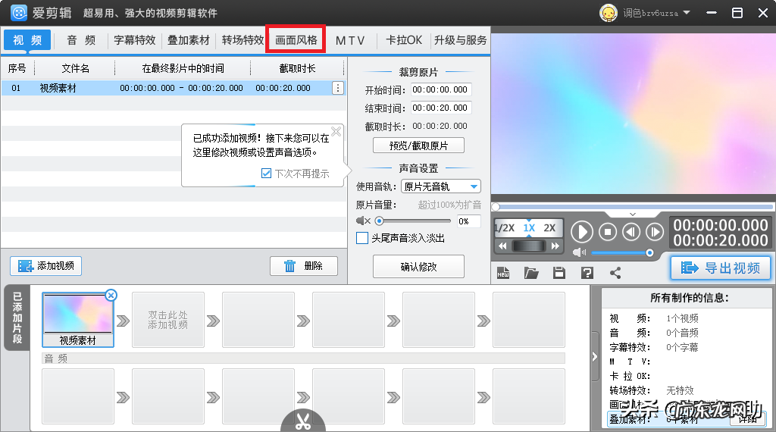The image size is (776, 432).
Task: Click the scissors cut icon at bottom
Action: click(x=303, y=421)
